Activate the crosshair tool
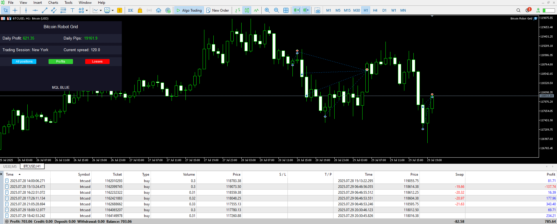Screen dimensions: 557x224 (x=15, y=10)
